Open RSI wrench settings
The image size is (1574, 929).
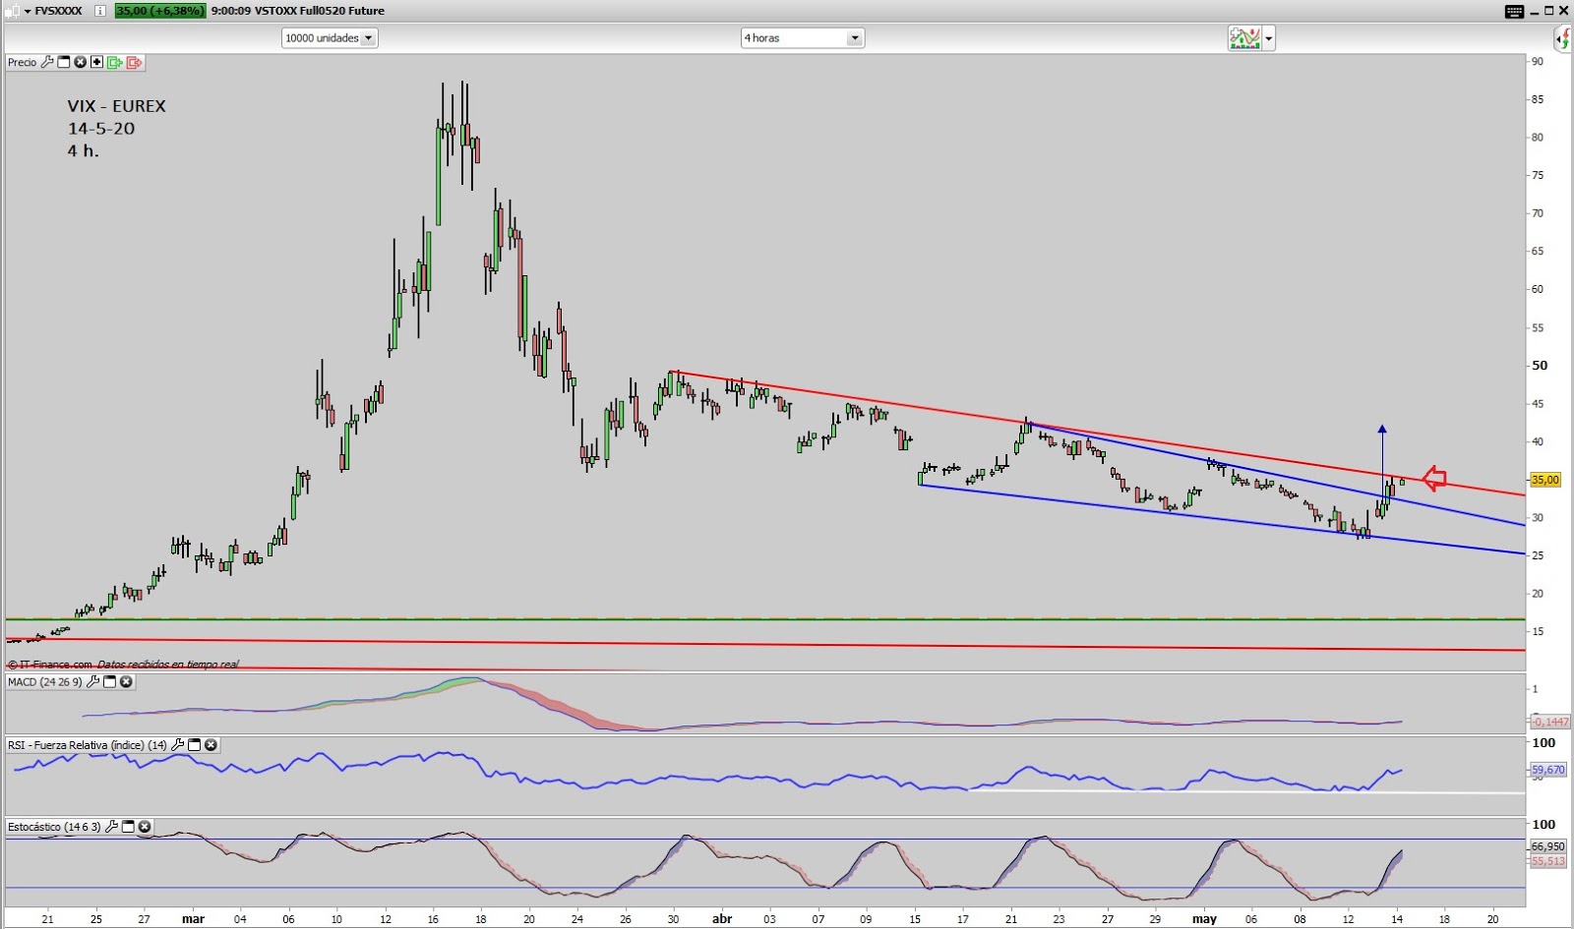click(x=178, y=745)
